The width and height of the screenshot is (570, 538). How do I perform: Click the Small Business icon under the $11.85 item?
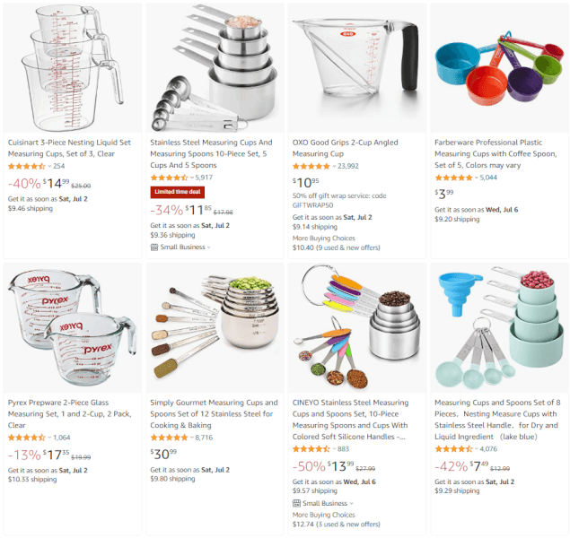(154, 247)
